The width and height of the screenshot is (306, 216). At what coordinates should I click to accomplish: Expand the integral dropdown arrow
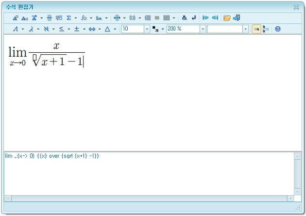tap(91, 18)
